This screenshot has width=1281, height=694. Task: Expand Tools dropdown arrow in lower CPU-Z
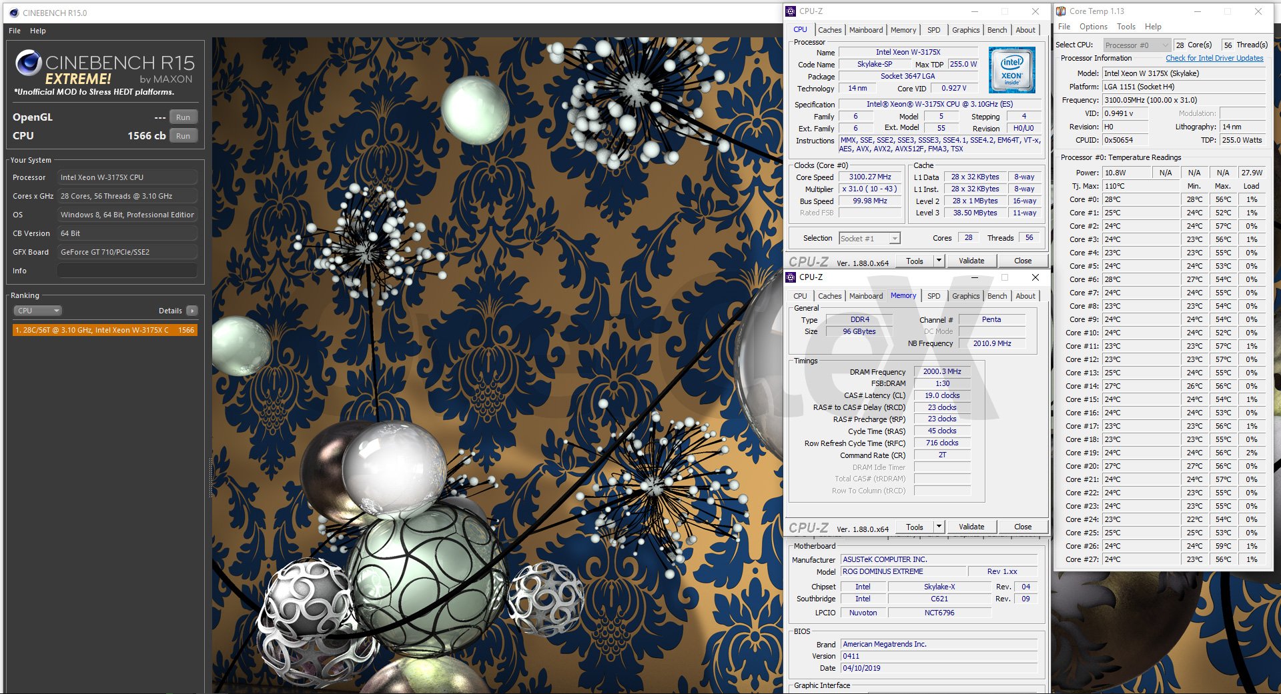(939, 527)
